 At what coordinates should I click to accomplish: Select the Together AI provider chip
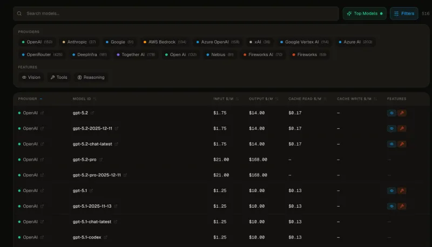point(136,54)
